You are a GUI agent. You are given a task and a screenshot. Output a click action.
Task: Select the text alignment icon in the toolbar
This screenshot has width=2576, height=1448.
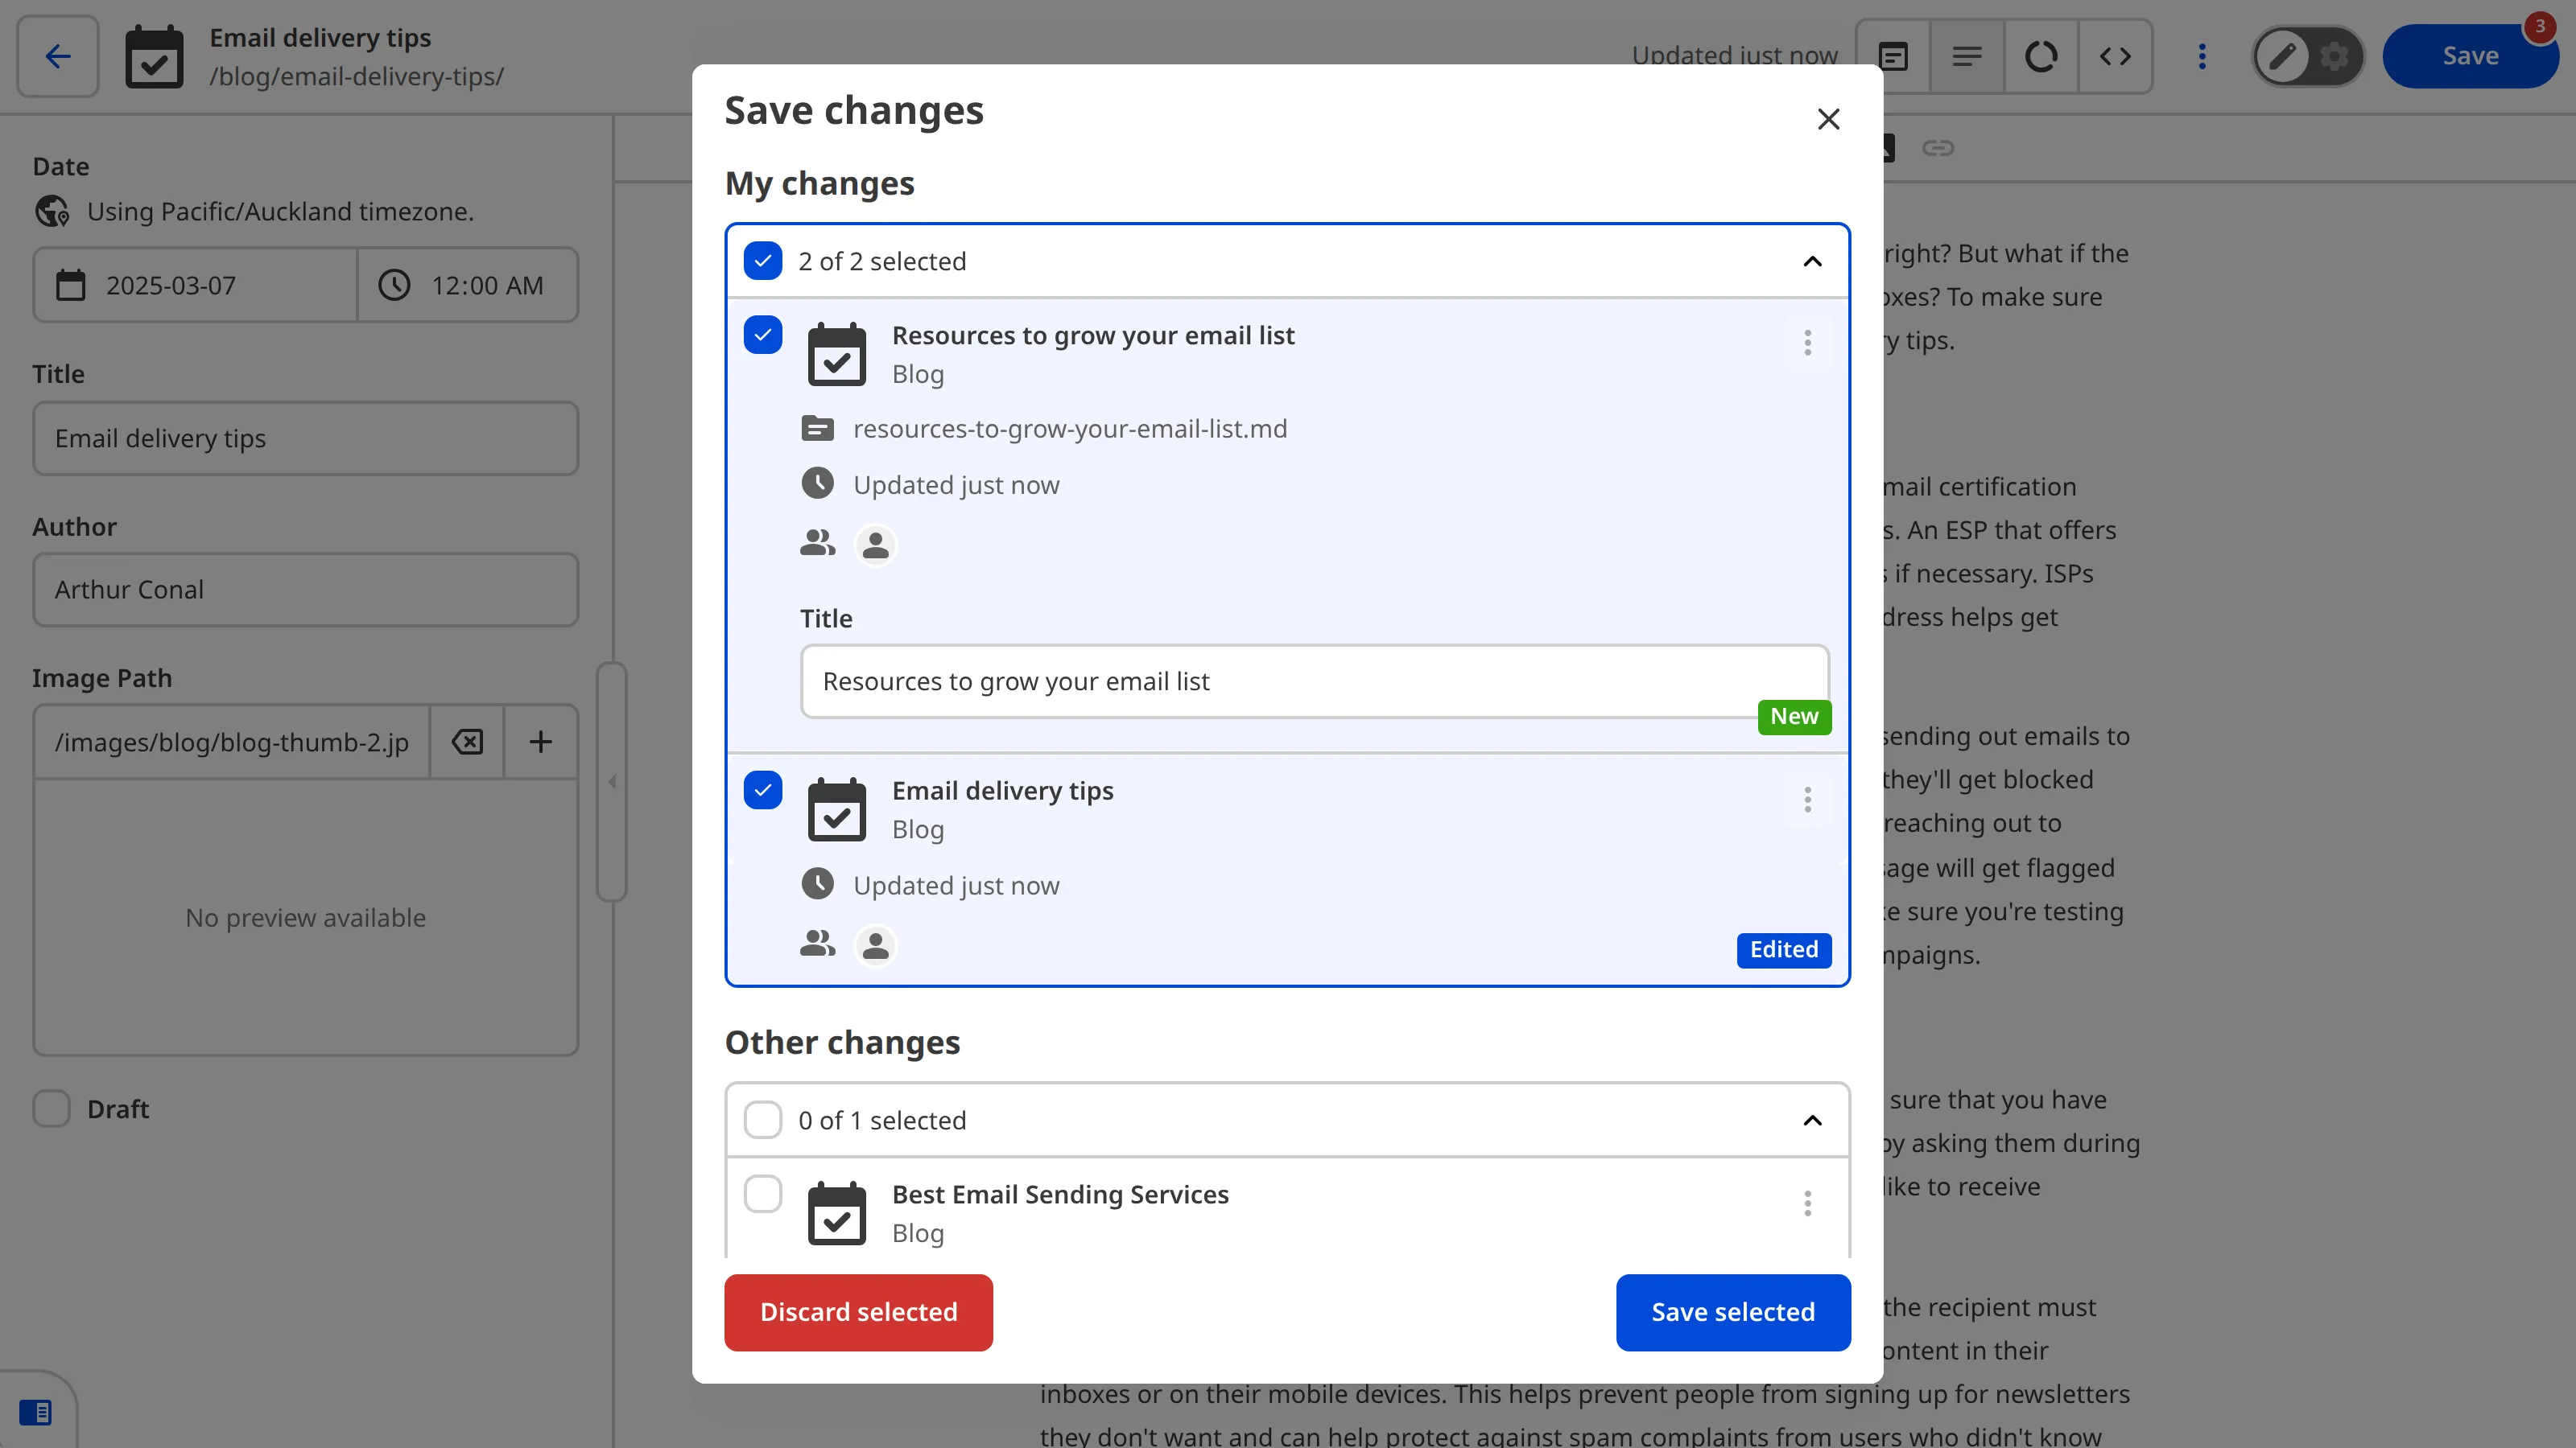click(1966, 56)
